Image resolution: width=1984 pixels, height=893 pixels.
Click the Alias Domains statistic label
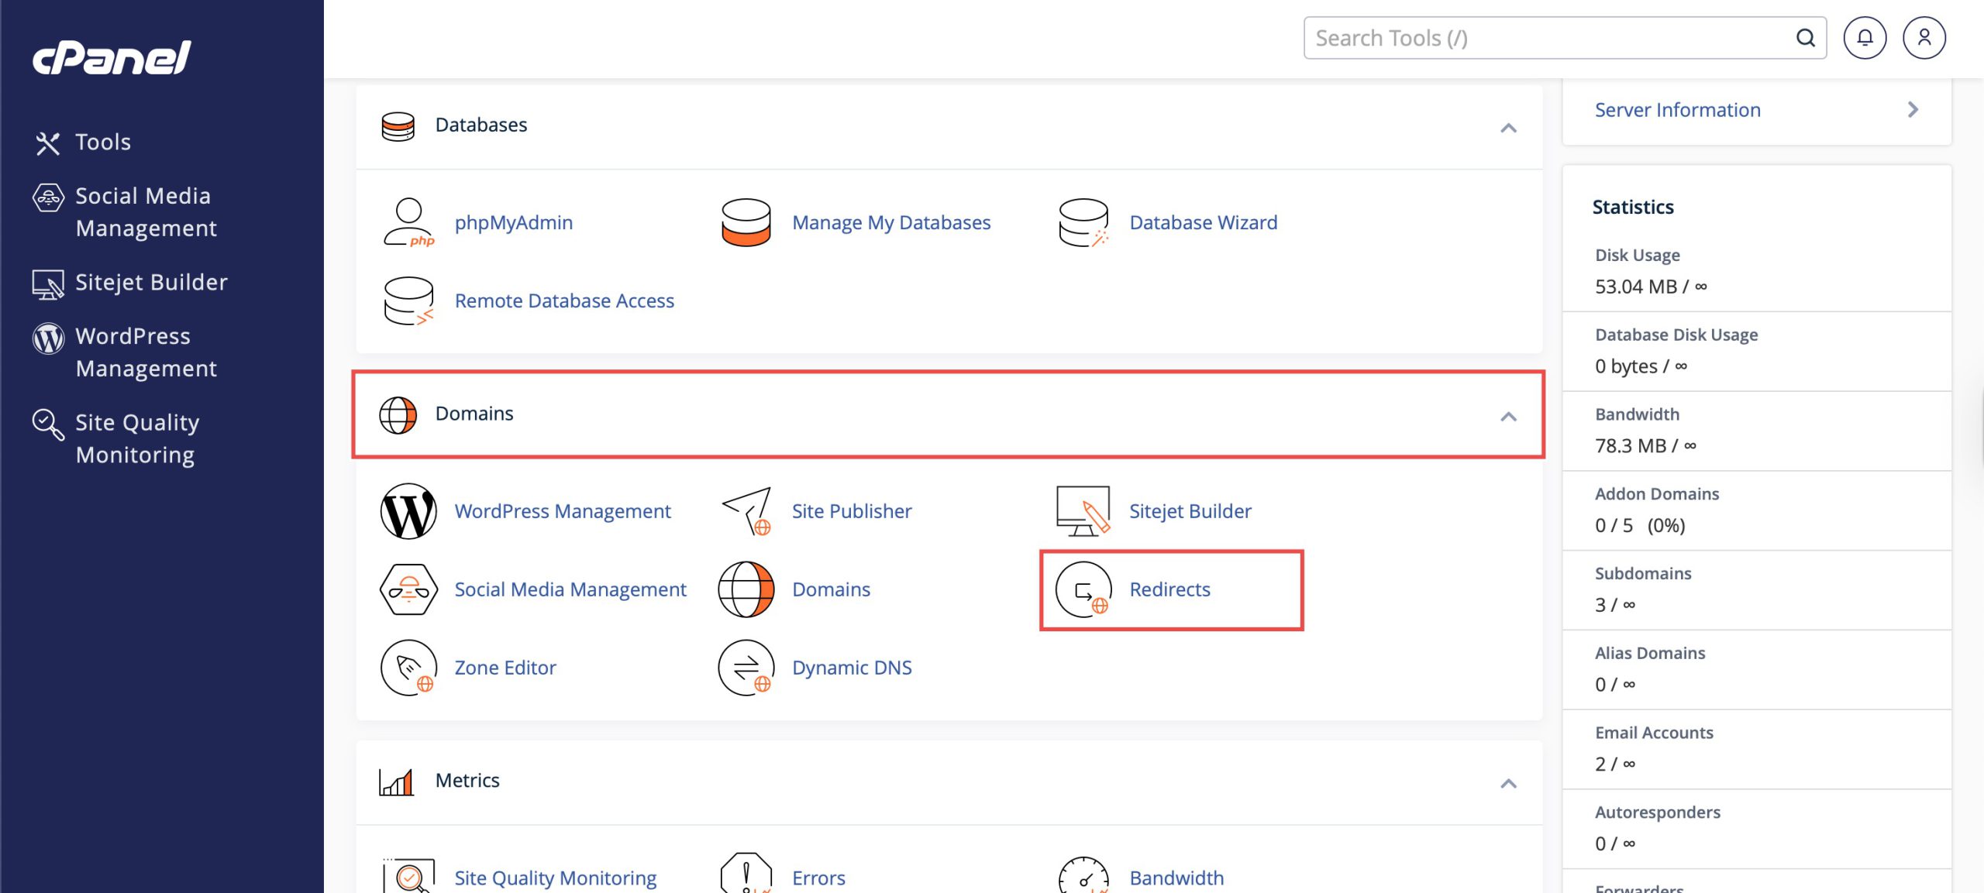click(1650, 654)
